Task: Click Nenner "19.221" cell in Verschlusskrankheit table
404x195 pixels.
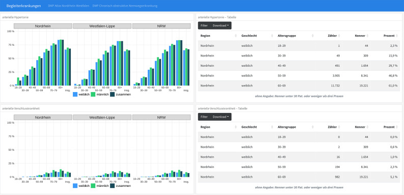Action: [x=363, y=177]
